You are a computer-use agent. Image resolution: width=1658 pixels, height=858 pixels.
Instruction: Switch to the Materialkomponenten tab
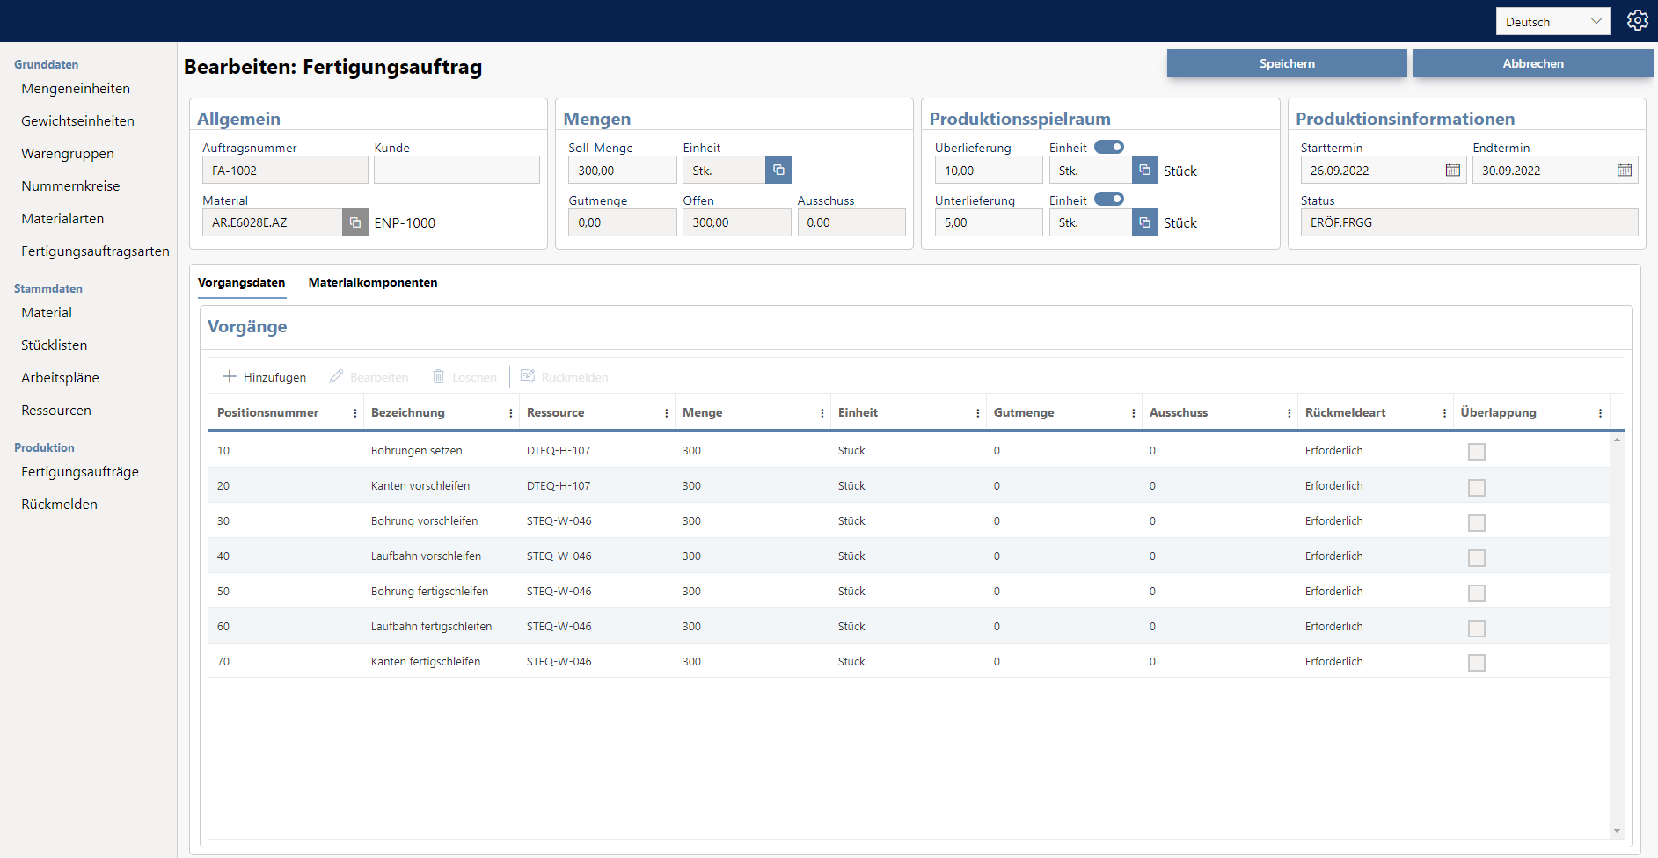pyautogui.click(x=373, y=282)
